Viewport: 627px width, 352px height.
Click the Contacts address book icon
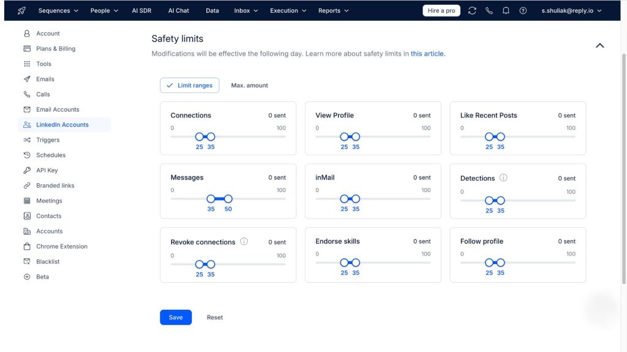[x=27, y=216]
